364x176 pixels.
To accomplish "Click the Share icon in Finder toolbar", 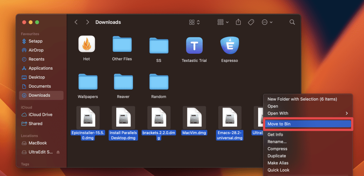I will pos(239,22).
